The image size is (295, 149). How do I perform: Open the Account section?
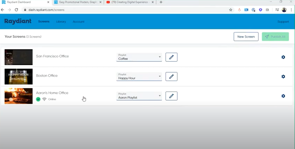(78, 22)
